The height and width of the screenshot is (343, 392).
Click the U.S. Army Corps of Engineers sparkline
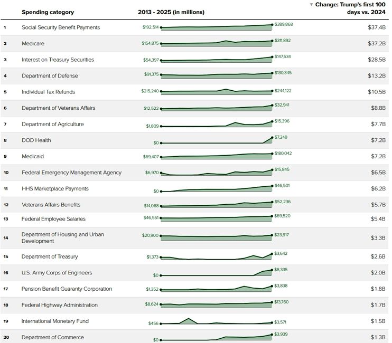pyautogui.click(x=216, y=273)
